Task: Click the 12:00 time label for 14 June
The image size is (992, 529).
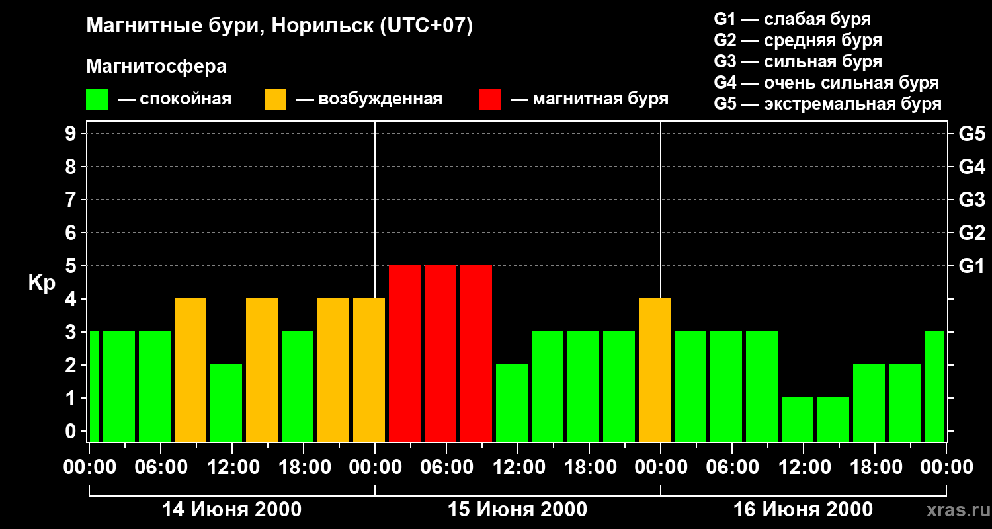Action: [232, 468]
